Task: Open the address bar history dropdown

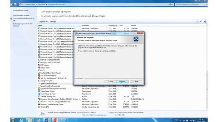Action: click(169, 4)
